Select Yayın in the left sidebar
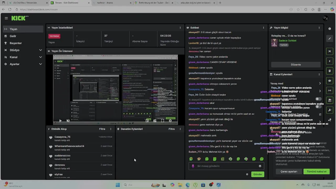The image size is (336, 189). (23, 29)
